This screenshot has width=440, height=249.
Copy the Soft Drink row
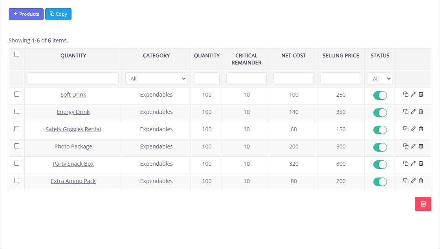click(x=405, y=94)
